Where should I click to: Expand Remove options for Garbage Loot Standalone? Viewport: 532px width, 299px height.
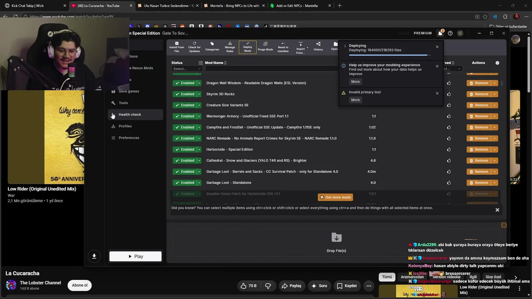click(495, 183)
